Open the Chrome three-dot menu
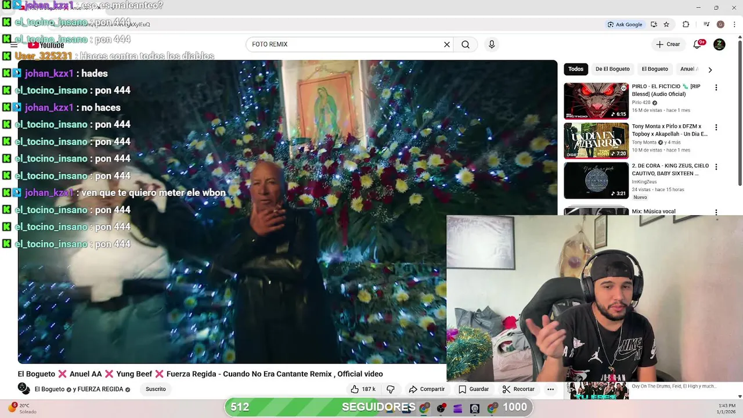Screen dimensions: 743x418 733,24
